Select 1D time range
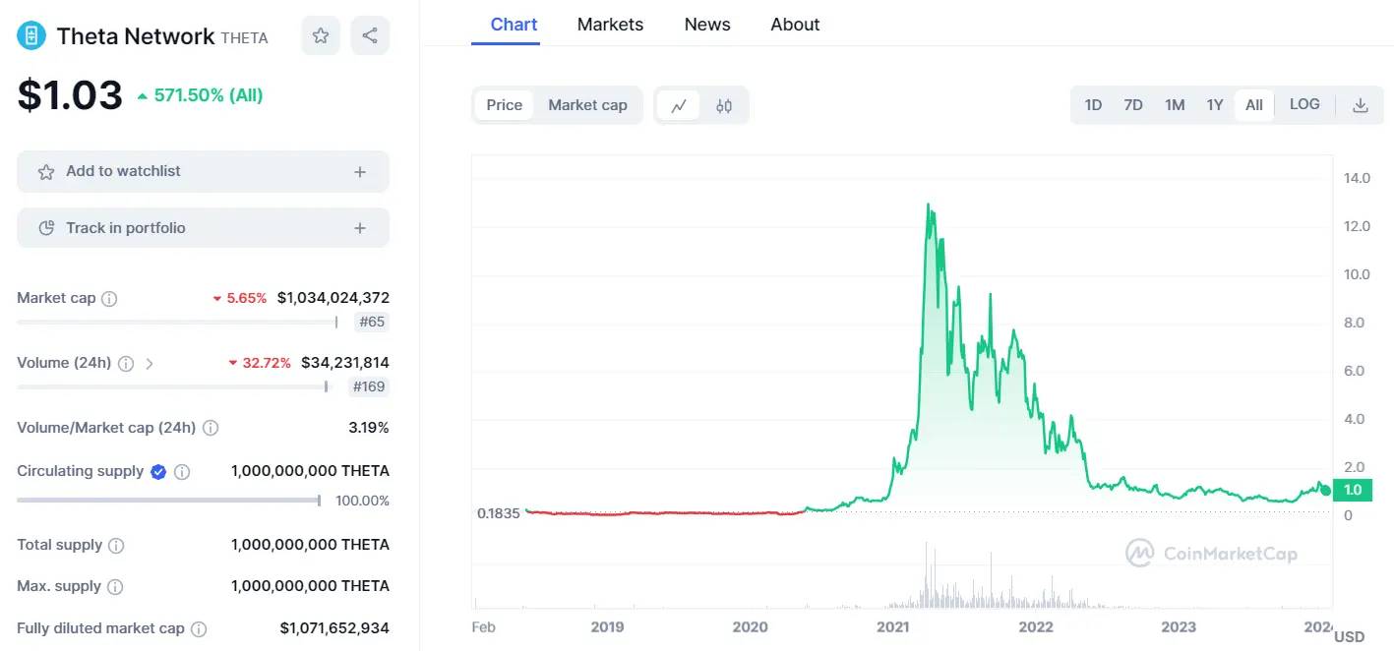Image resolution: width=1394 pixels, height=651 pixels. point(1093,105)
